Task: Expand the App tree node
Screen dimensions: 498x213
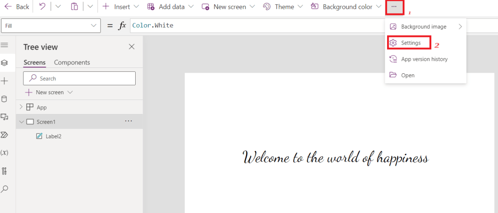Action: 21,107
